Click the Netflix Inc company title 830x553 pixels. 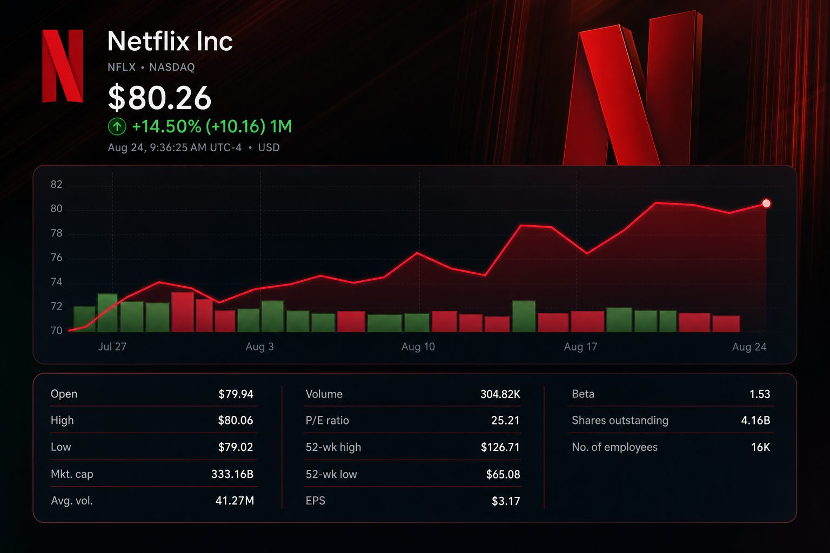tap(170, 41)
